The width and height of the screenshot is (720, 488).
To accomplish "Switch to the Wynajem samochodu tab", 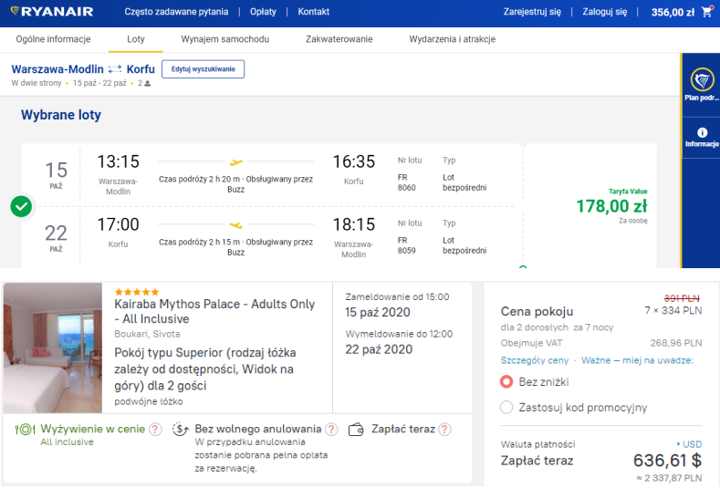I will [224, 40].
